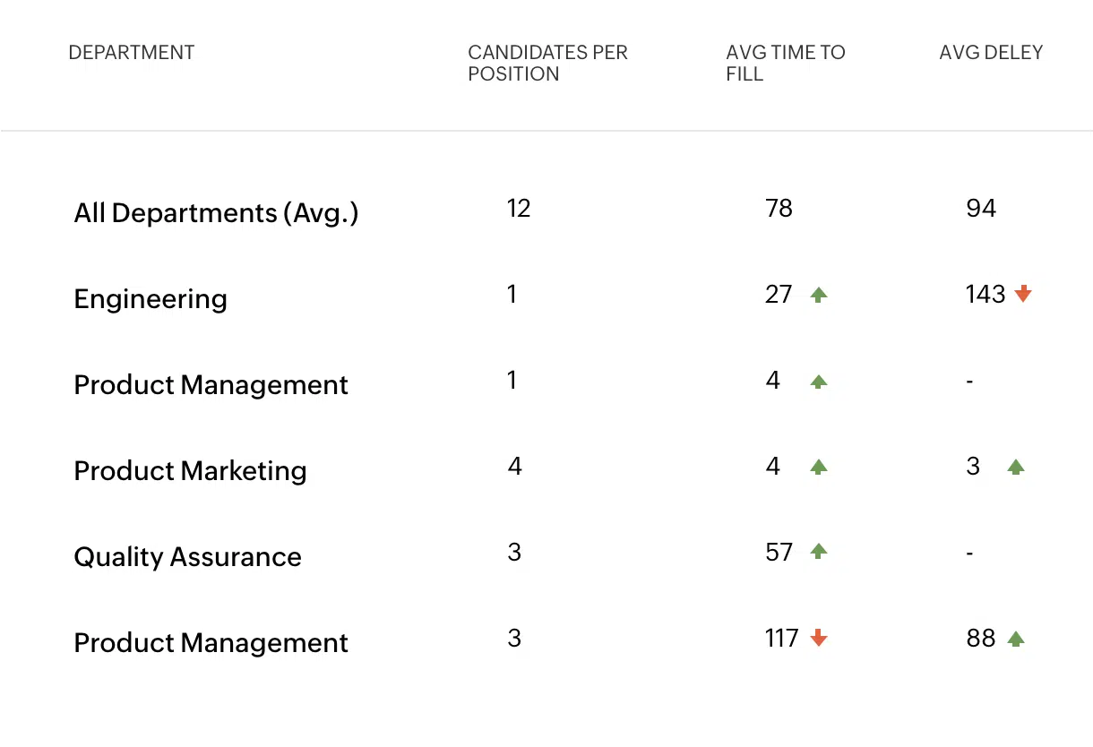Open the Engineering department row
The width and height of the screenshot is (1093, 747).
(151, 299)
